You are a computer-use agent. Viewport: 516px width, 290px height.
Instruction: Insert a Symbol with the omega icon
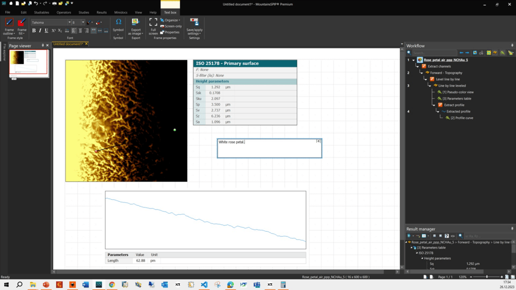click(119, 22)
